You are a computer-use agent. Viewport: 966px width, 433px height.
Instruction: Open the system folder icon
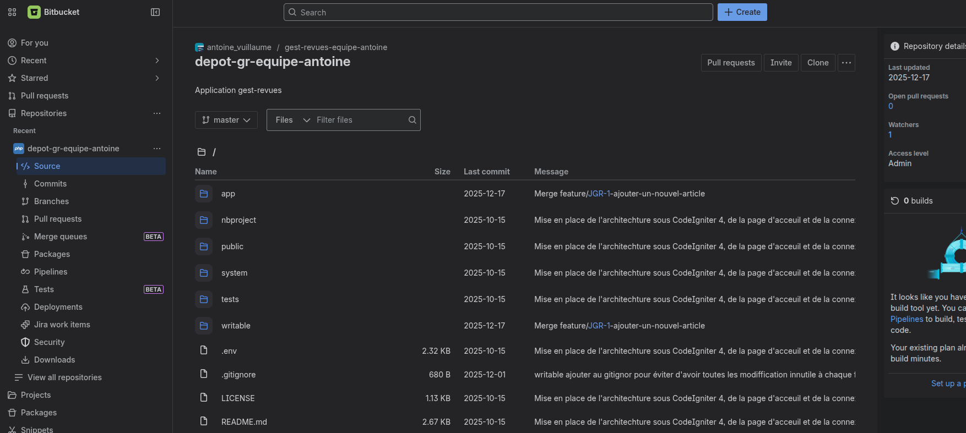pyautogui.click(x=204, y=273)
